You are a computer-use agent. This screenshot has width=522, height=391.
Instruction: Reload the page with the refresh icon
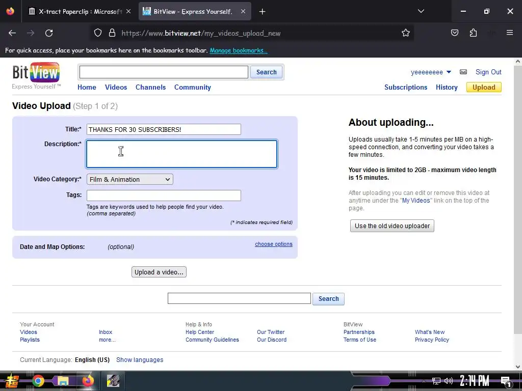(49, 33)
